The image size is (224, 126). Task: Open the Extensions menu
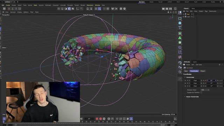tap(90, 5)
